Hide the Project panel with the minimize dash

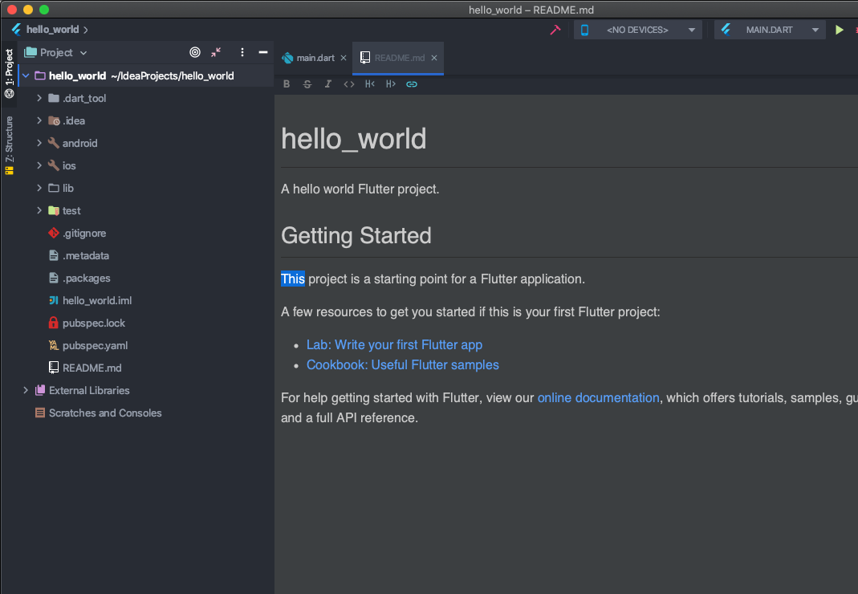click(x=262, y=52)
